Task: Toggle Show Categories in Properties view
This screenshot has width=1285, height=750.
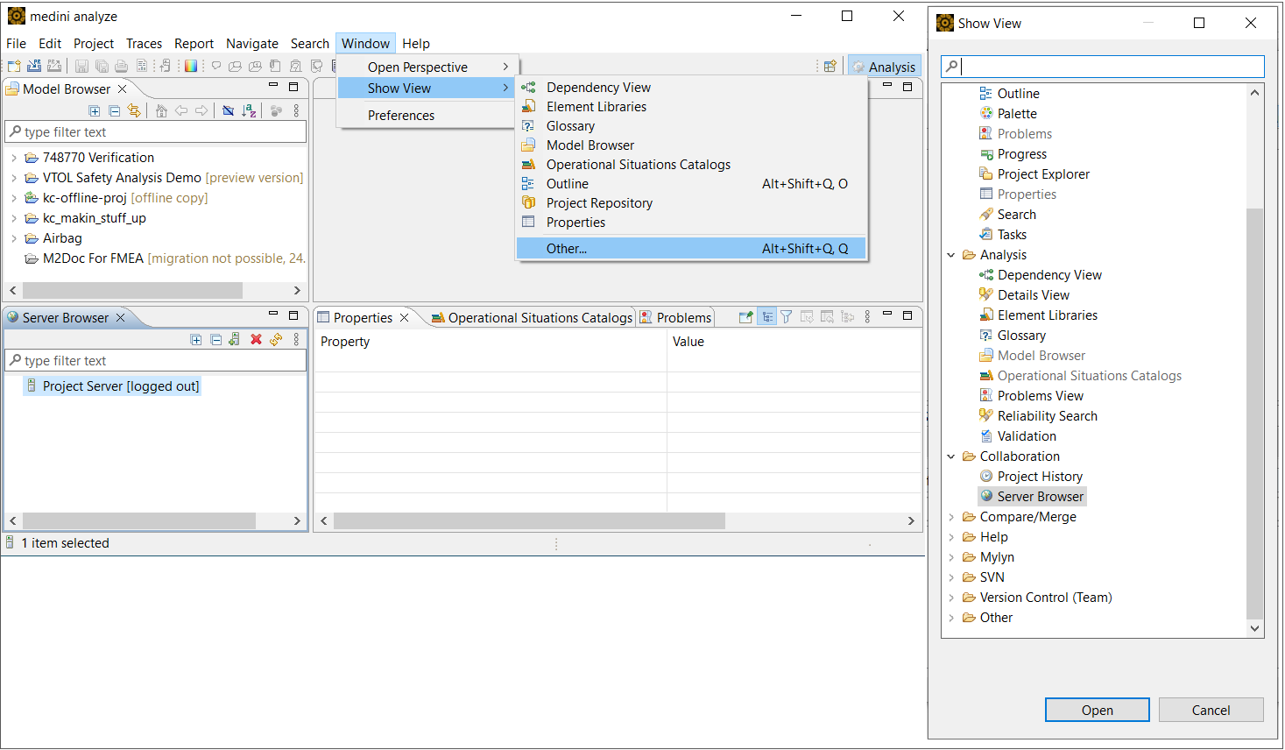Action: (766, 317)
